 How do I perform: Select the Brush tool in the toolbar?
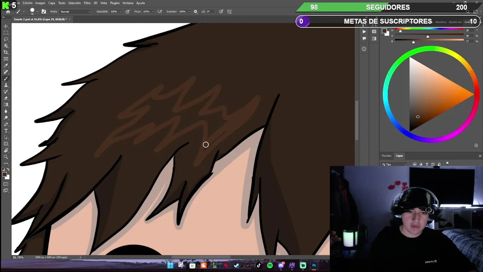tap(6, 79)
